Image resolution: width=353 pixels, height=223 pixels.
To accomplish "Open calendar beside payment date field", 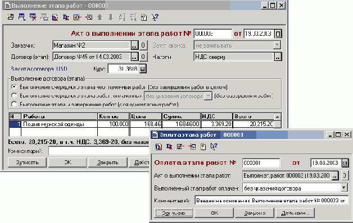I will click(x=345, y=163).
